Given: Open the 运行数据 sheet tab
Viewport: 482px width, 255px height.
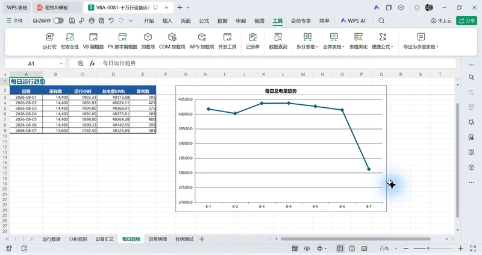Looking at the screenshot, I should (x=51, y=239).
